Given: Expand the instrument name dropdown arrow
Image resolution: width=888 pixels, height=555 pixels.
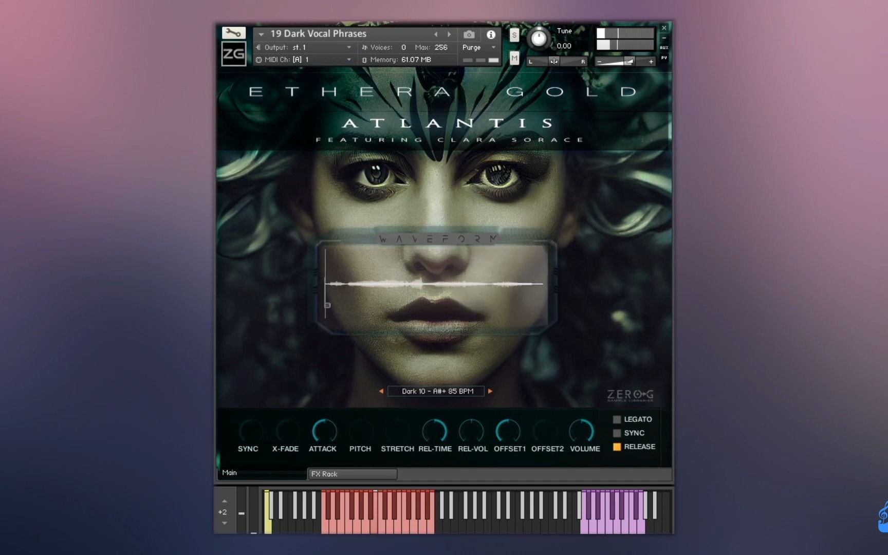Looking at the screenshot, I should pyautogui.click(x=261, y=34).
